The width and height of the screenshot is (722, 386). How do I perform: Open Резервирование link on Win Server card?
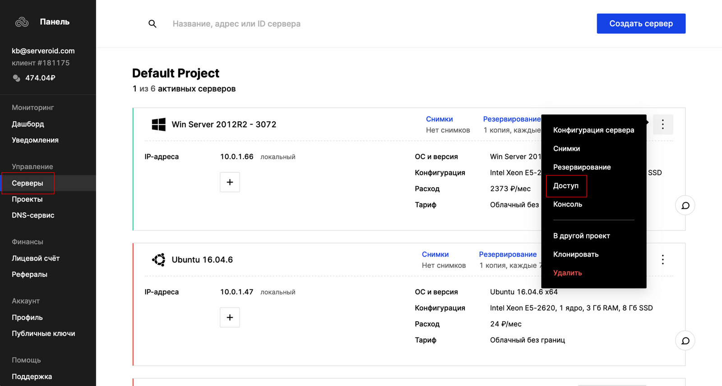pos(512,119)
